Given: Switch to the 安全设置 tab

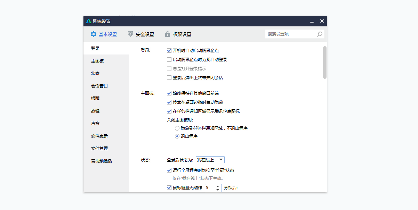Looking at the screenshot, I should (141, 34).
